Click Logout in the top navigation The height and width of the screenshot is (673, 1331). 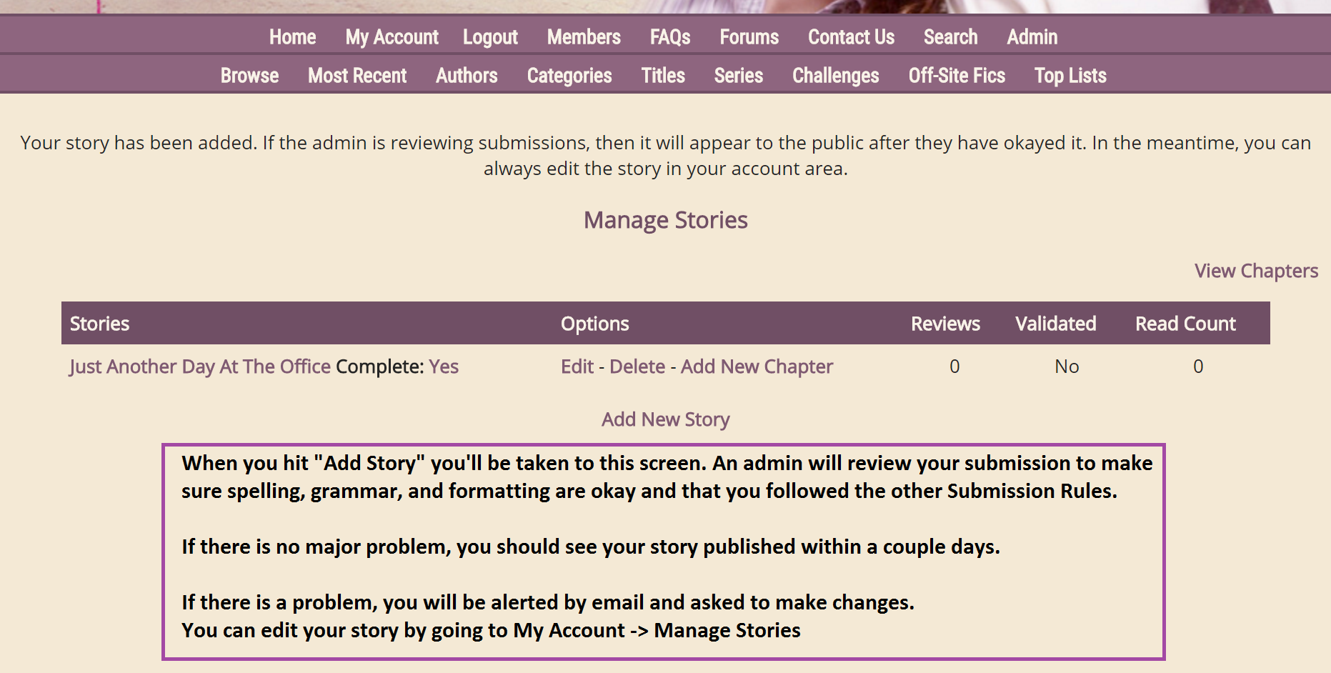pyautogui.click(x=490, y=37)
